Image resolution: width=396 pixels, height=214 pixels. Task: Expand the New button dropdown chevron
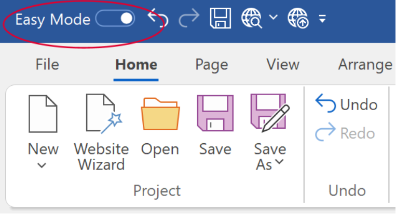coord(42,165)
